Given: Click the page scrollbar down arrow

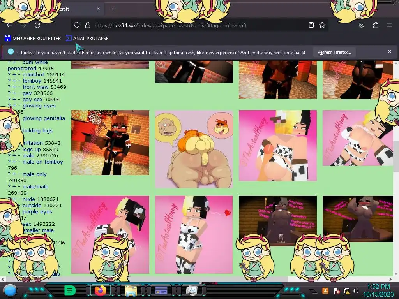Looking at the screenshot, I should (396, 274).
